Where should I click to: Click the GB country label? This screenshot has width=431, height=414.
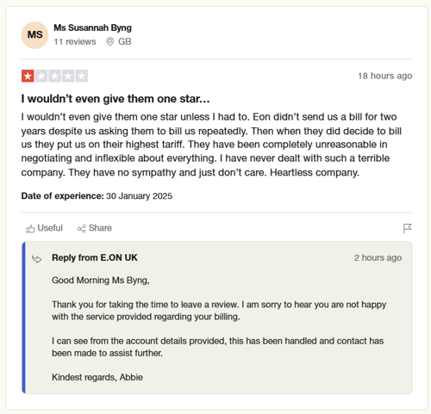pyautogui.click(x=125, y=41)
